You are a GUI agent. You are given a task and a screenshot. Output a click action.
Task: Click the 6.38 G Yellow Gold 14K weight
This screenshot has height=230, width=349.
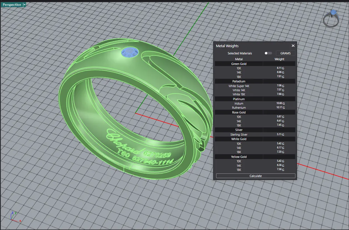coord(280,165)
